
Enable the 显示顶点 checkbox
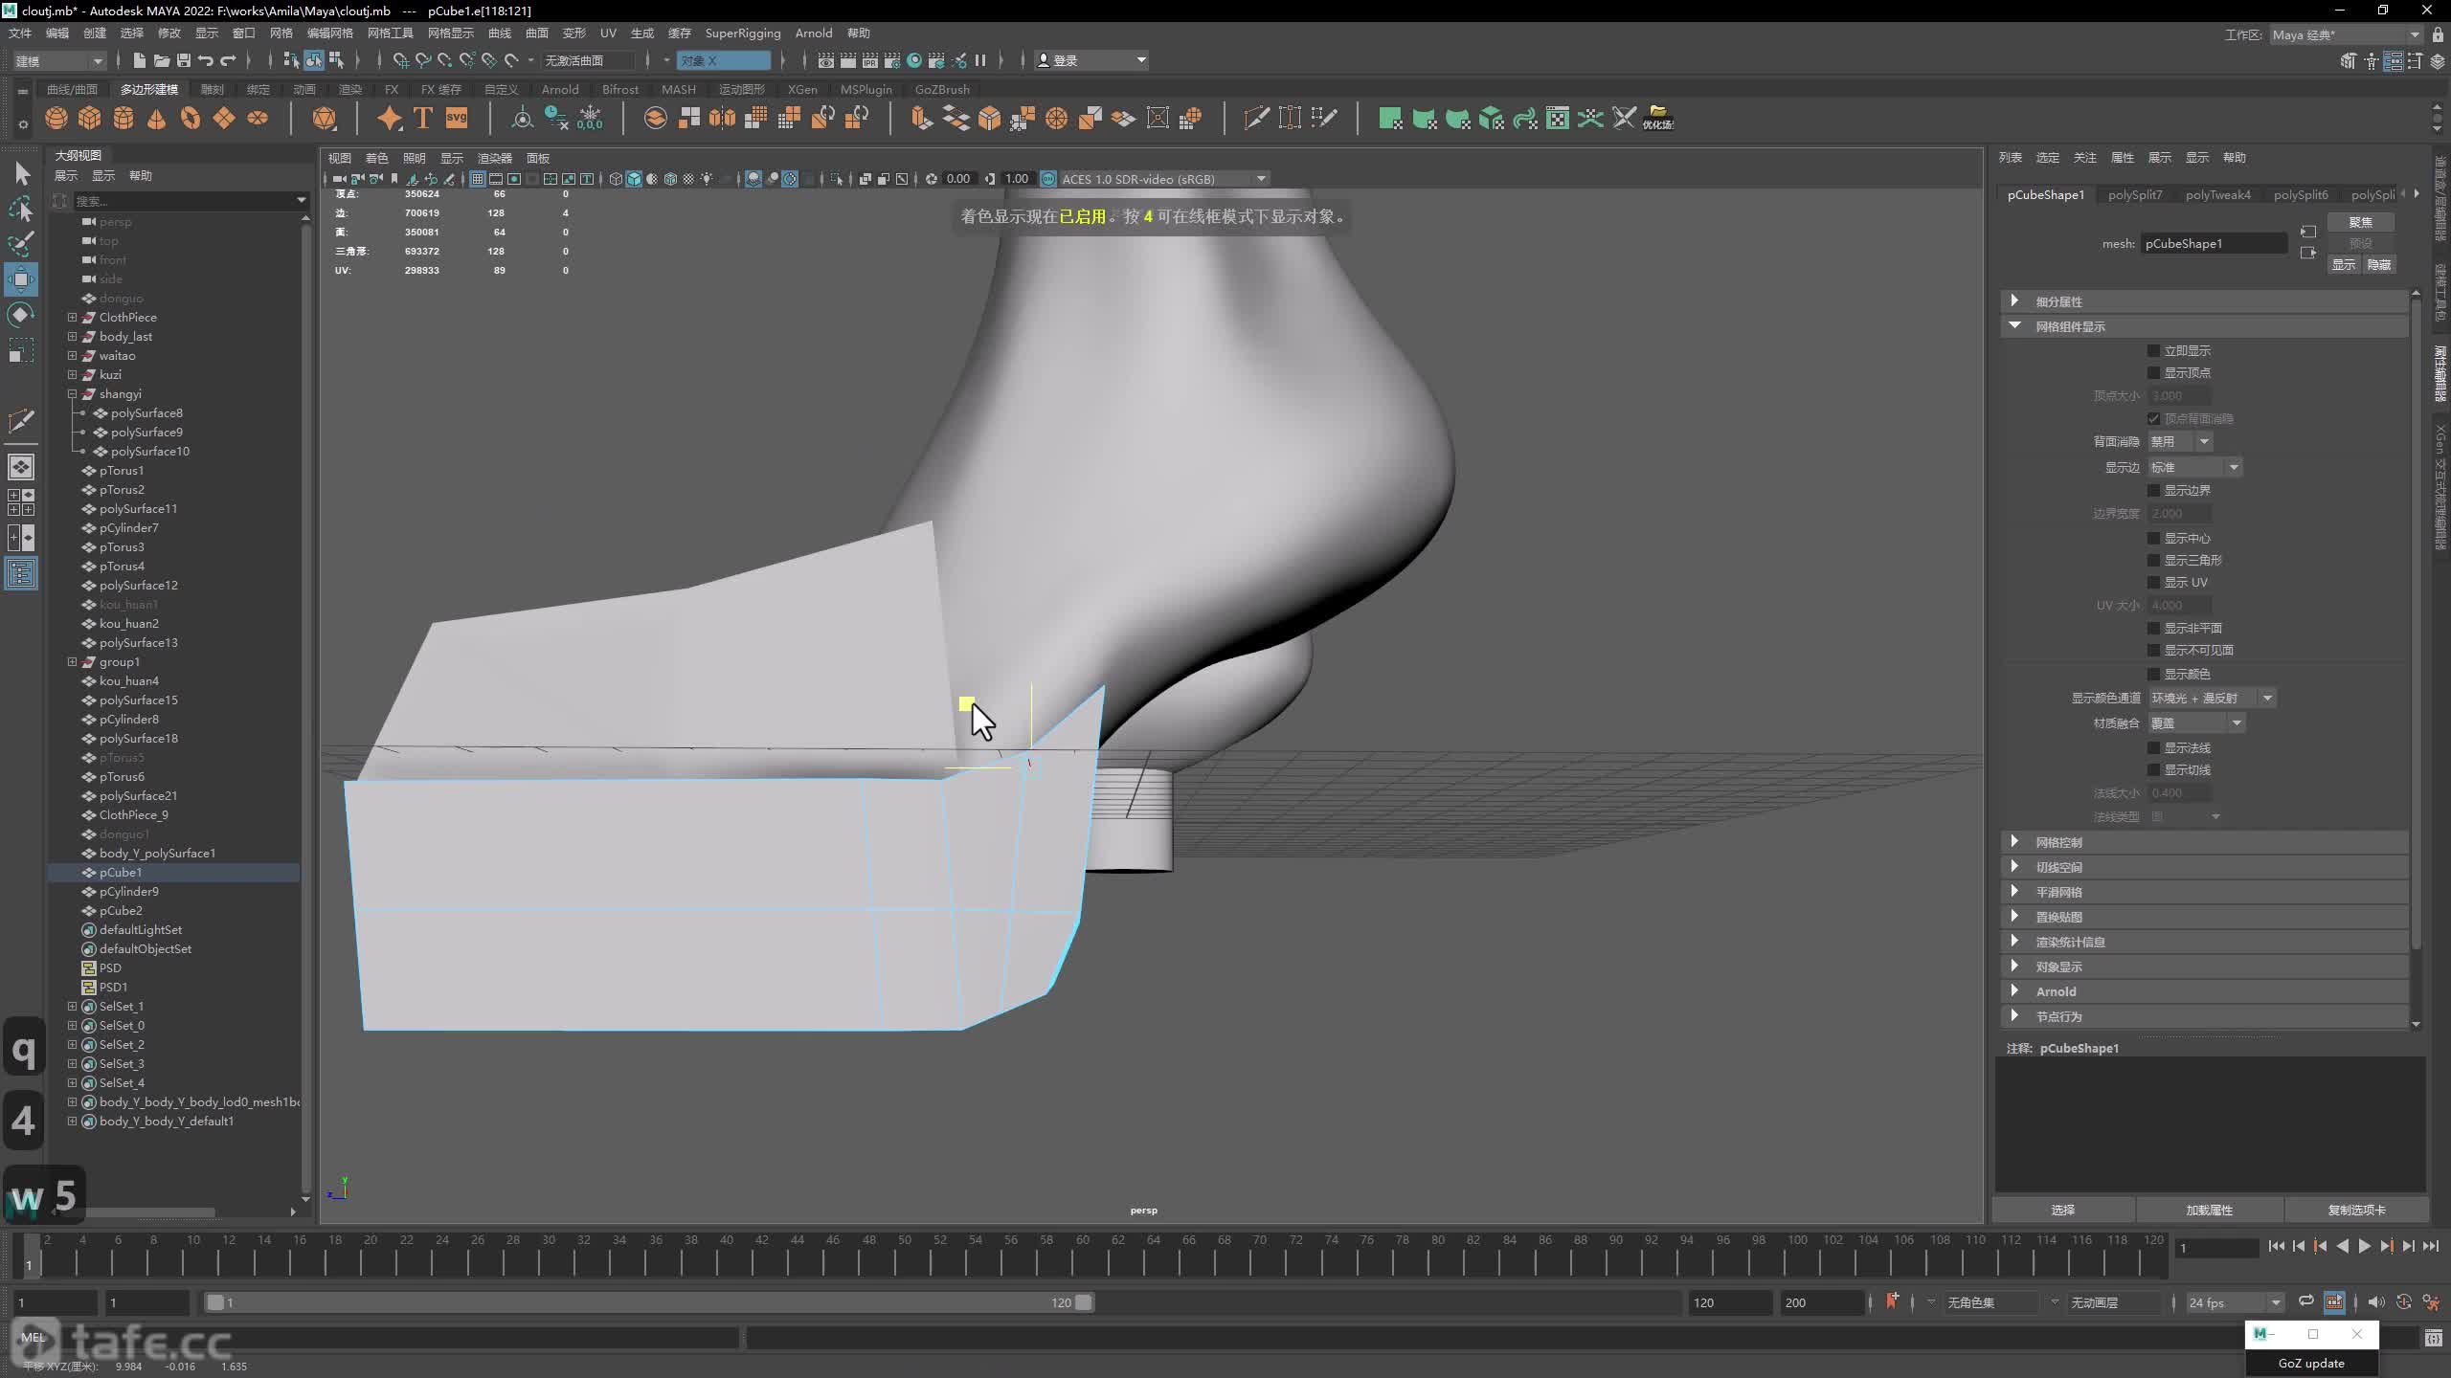2153,373
